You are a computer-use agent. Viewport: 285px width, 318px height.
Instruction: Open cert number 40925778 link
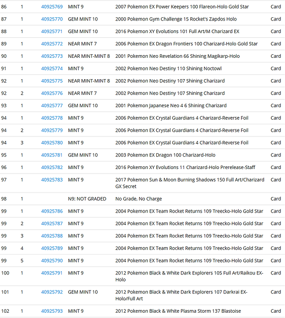(x=52, y=118)
